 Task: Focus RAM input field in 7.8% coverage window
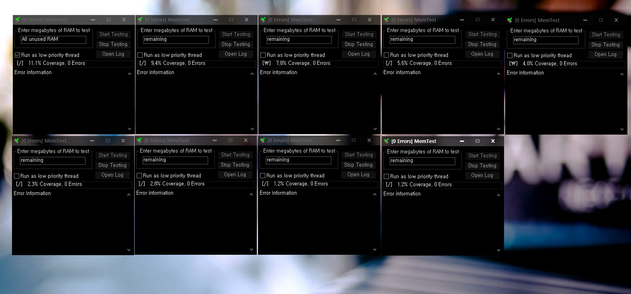pyautogui.click(x=299, y=39)
